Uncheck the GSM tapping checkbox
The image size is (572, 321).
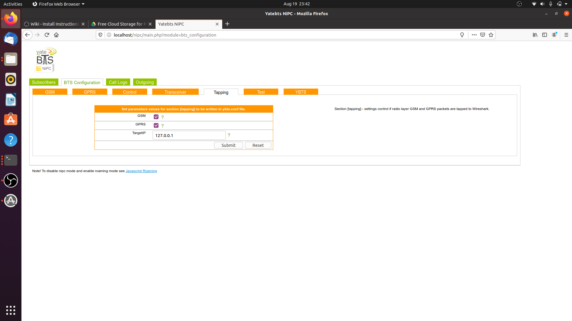point(156,117)
